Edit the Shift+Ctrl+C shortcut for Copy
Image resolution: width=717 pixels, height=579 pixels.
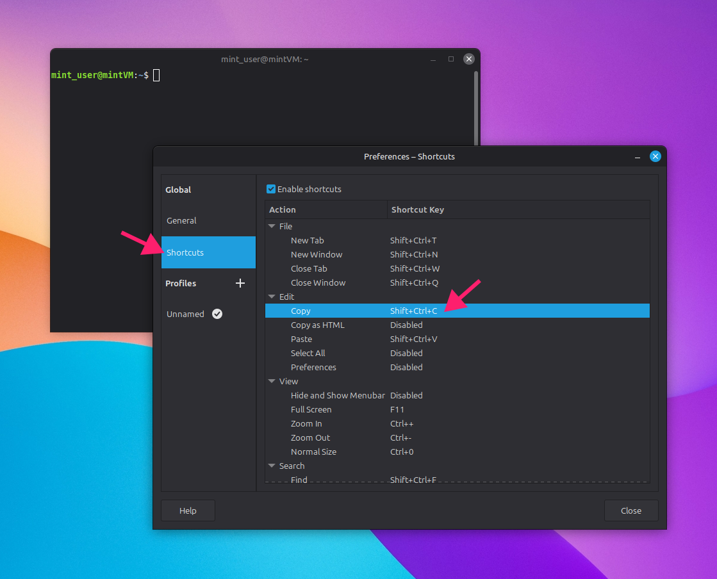pyautogui.click(x=413, y=311)
